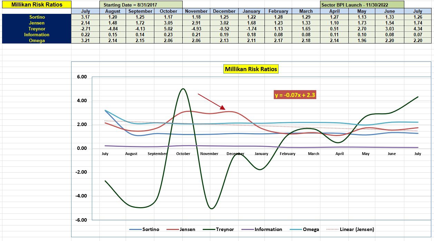This screenshot has height=241, width=434.
Task: Click the Sortino legend entry
Action: [x=144, y=229]
